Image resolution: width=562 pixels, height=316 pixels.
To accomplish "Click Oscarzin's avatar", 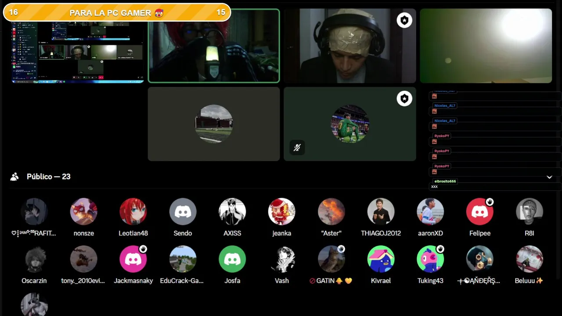I will point(34,259).
